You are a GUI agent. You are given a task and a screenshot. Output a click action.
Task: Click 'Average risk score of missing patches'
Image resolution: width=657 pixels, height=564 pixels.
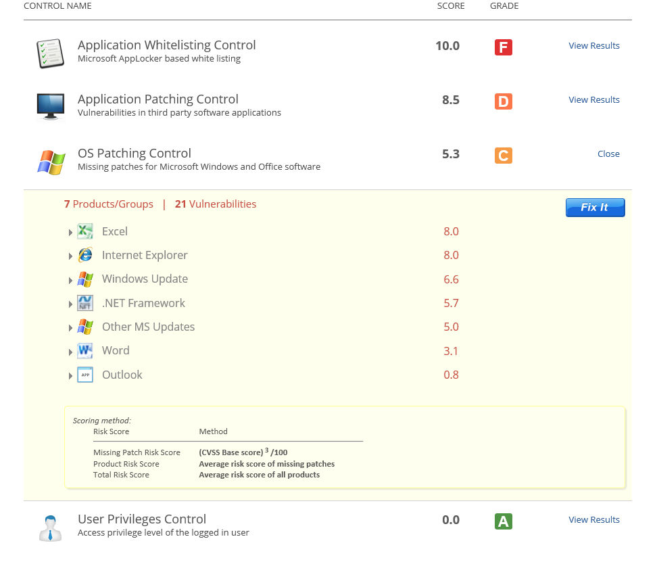[266, 464]
